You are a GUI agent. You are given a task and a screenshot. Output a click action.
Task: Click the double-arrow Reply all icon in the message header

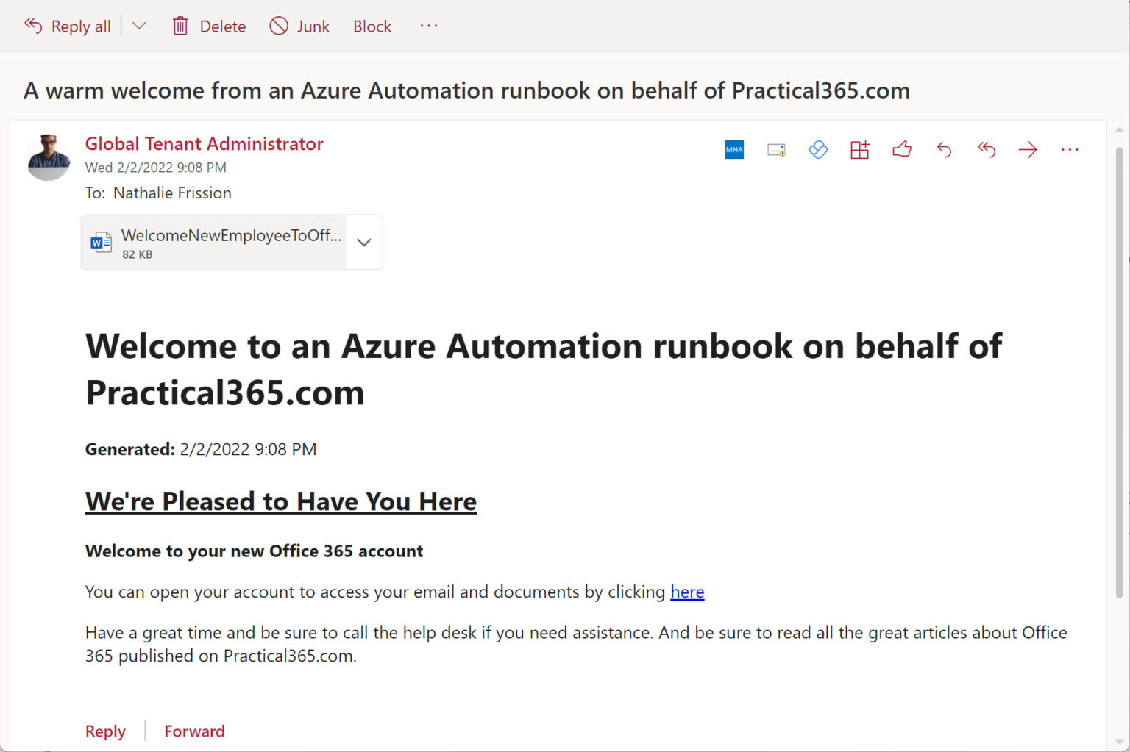point(986,150)
